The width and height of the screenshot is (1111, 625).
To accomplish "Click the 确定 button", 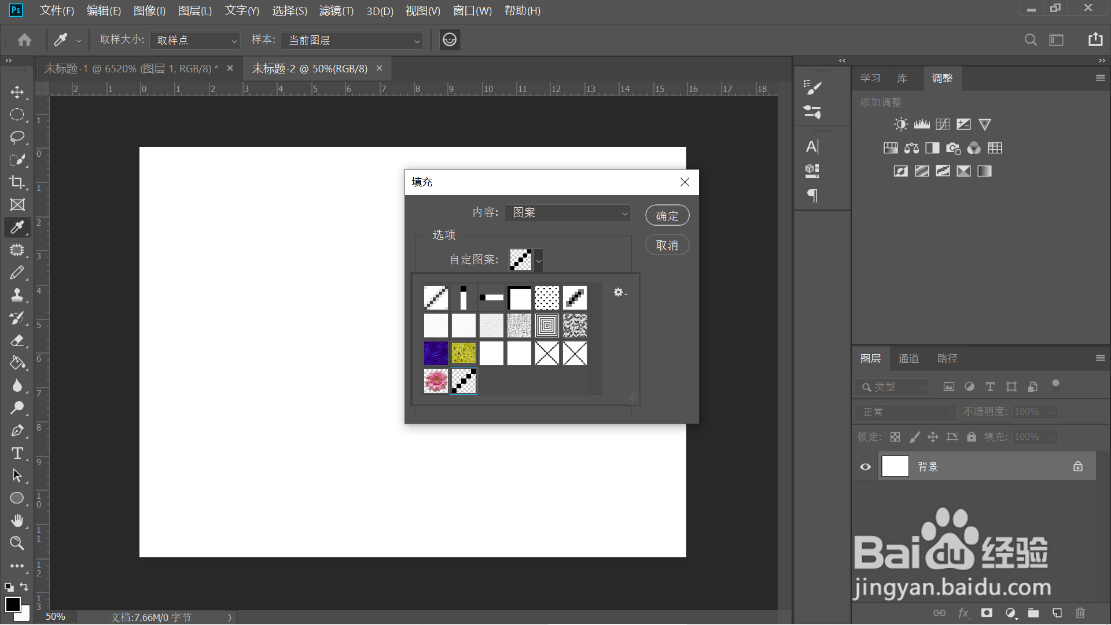I will tap(667, 216).
